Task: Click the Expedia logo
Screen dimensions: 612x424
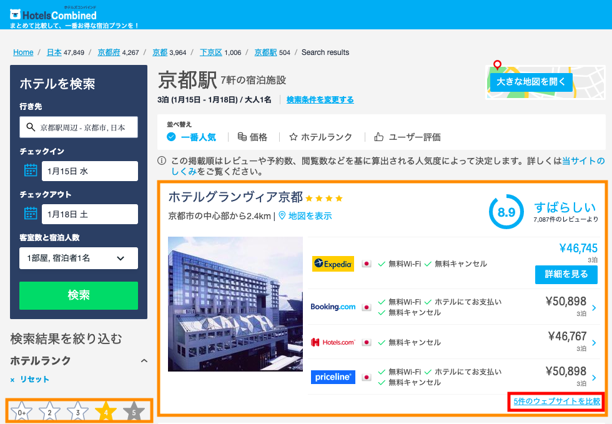Action: click(x=333, y=264)
